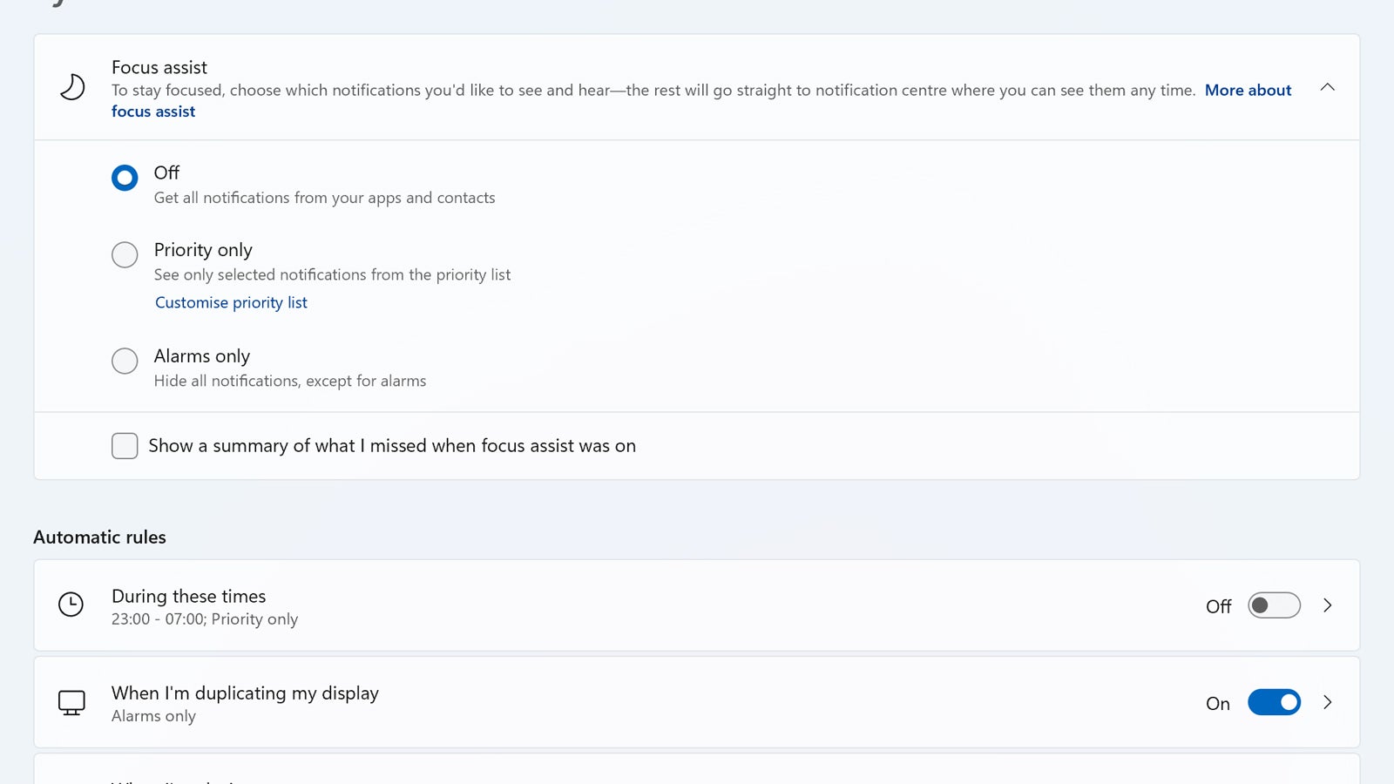
Task: Click the Priority only option label
Action: click(x=203, y=250)
